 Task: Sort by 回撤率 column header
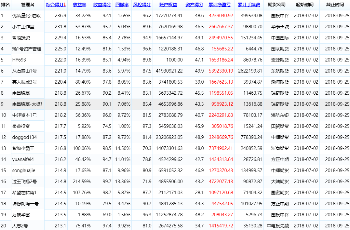point(122,5)
